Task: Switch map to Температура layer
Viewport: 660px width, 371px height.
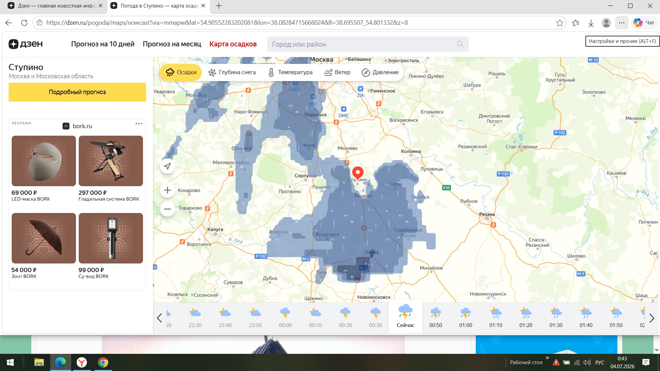Action: [x=290, y=72]
